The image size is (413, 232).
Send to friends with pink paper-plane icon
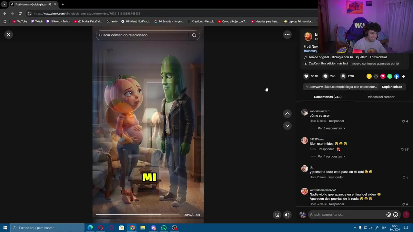click(x=383, y=76)
